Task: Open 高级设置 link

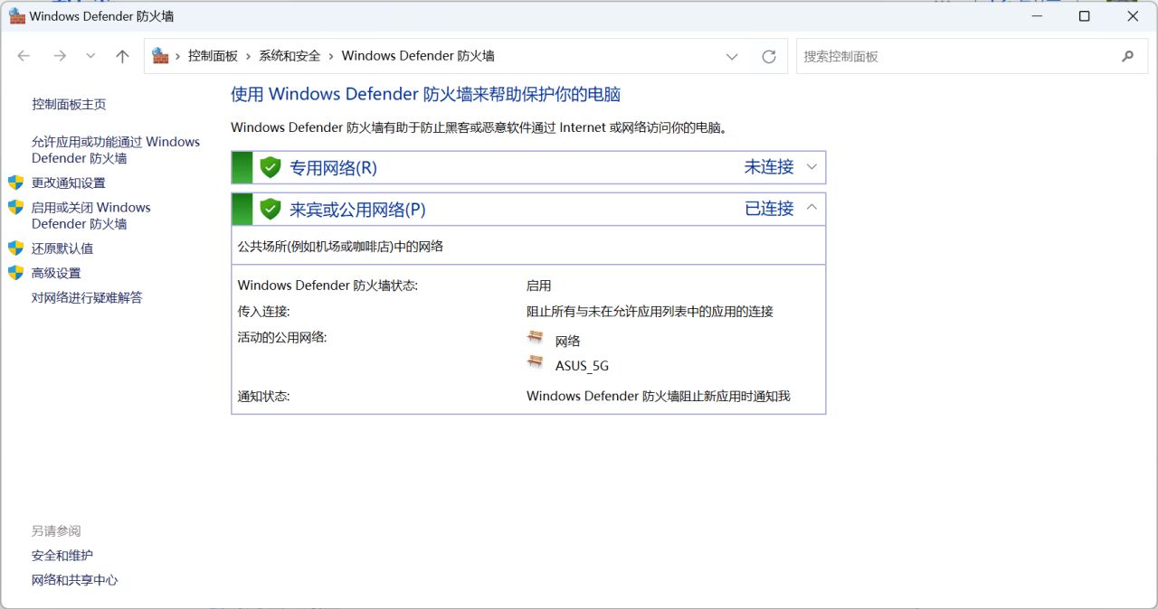Action: (x=56, y=273)
